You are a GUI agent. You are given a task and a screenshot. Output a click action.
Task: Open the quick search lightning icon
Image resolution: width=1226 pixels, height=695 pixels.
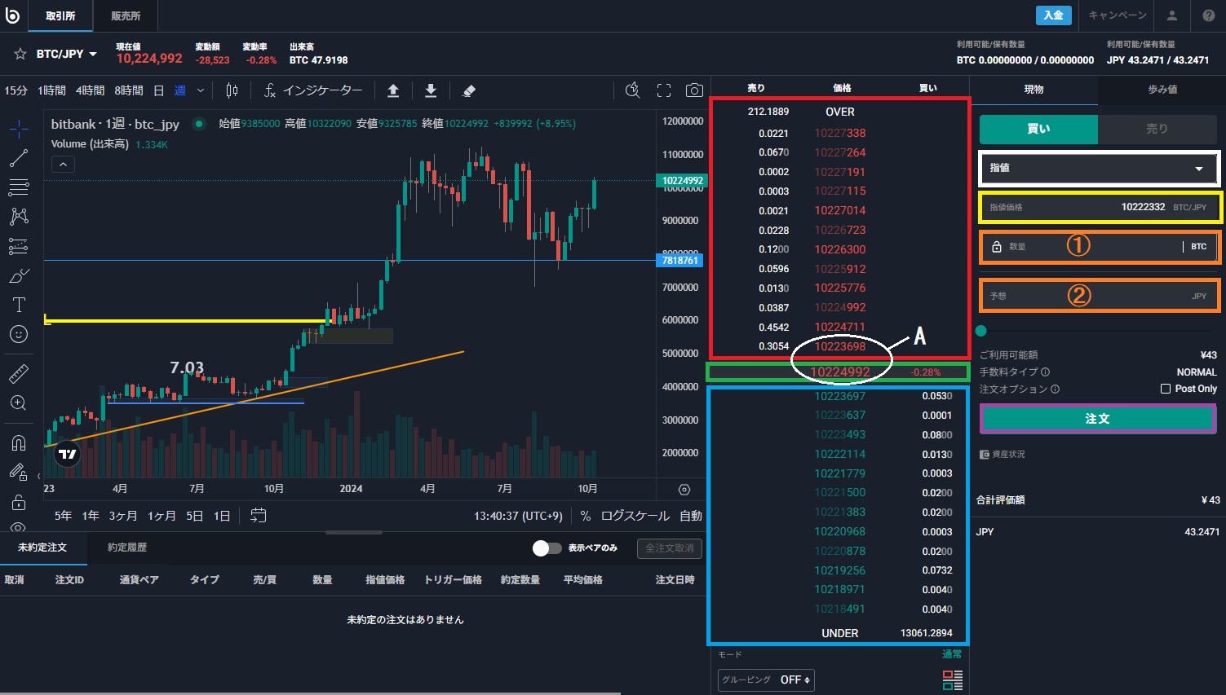pyautogui.click(x=632, y=90)
